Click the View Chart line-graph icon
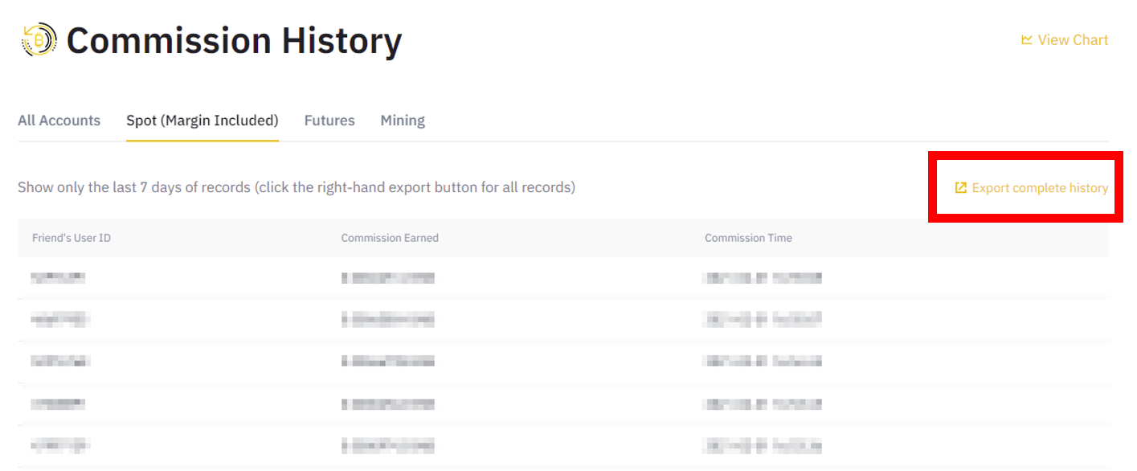1137x471 pixels. coord(1026,39)
